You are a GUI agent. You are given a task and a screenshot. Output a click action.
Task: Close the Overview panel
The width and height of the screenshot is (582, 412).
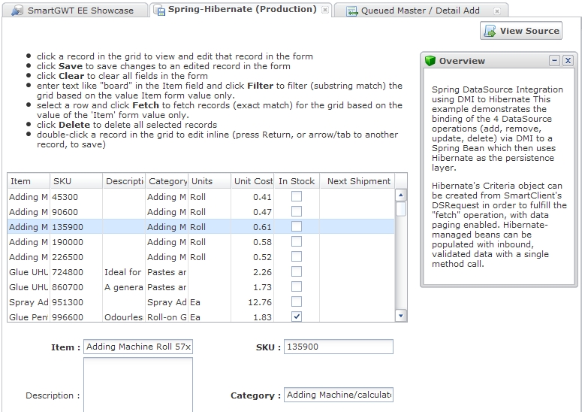568,61
